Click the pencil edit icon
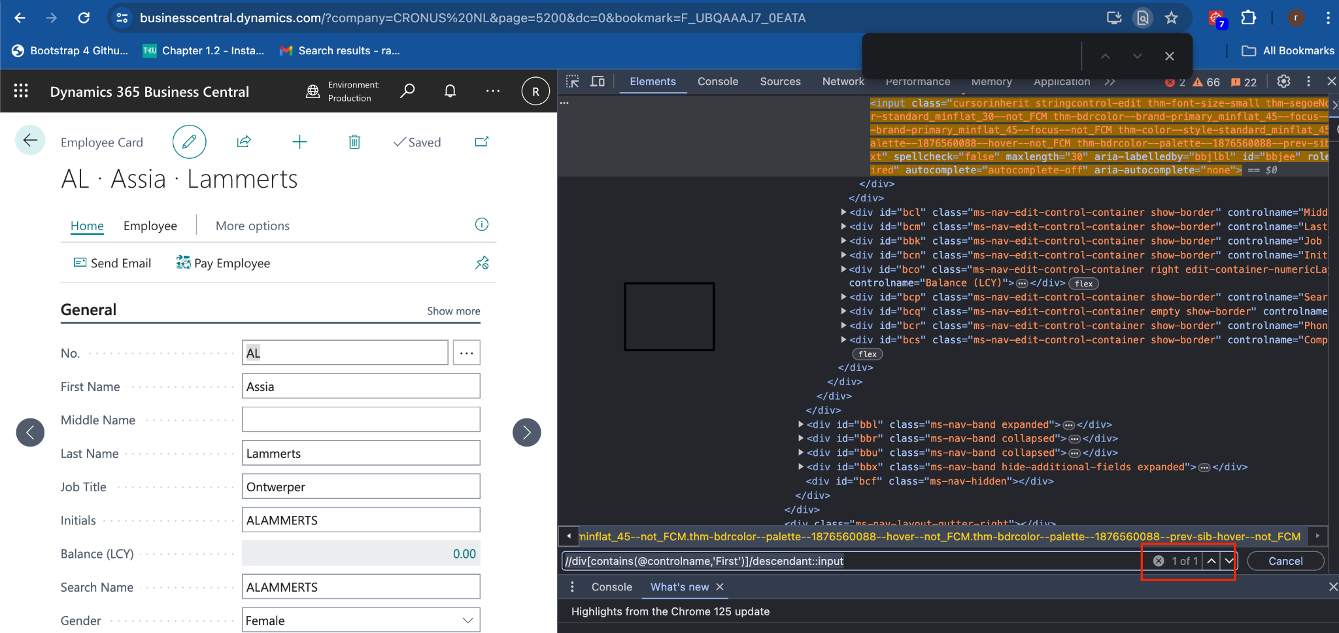The width and height of the screenshot is (1339, 633). (190, 142)
